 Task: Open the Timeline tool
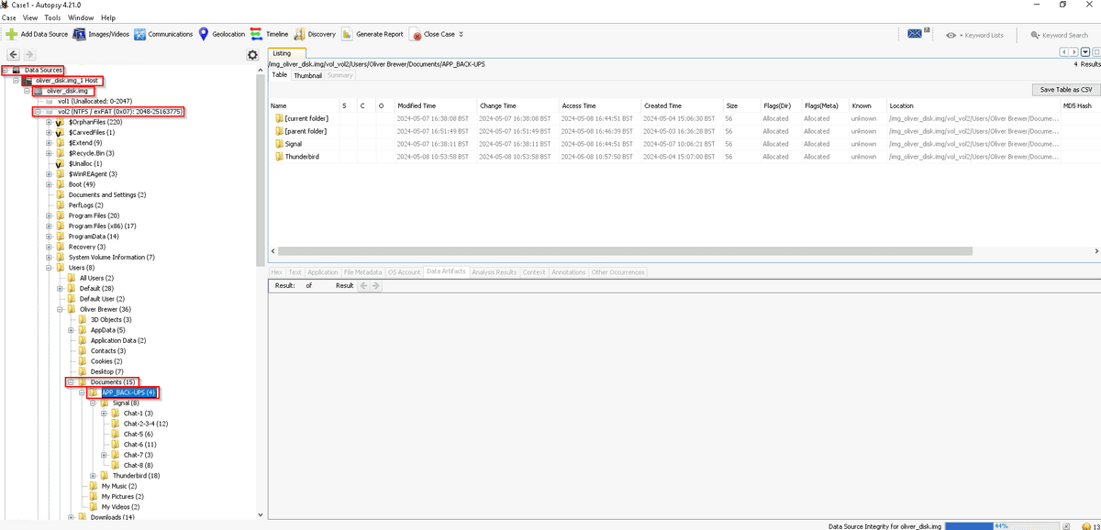pos(270,34)
